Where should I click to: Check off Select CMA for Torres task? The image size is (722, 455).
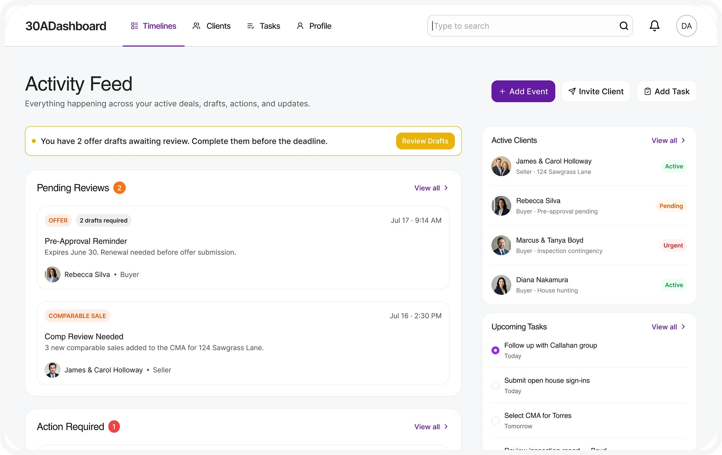pyautogui.click(x=495, y=421)
